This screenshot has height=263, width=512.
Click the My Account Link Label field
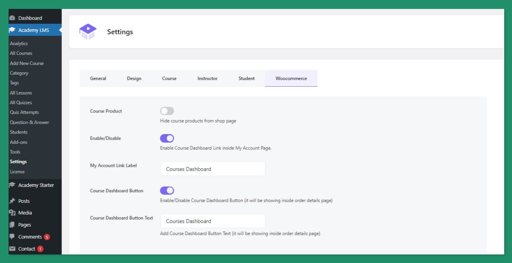pos(213,169)
